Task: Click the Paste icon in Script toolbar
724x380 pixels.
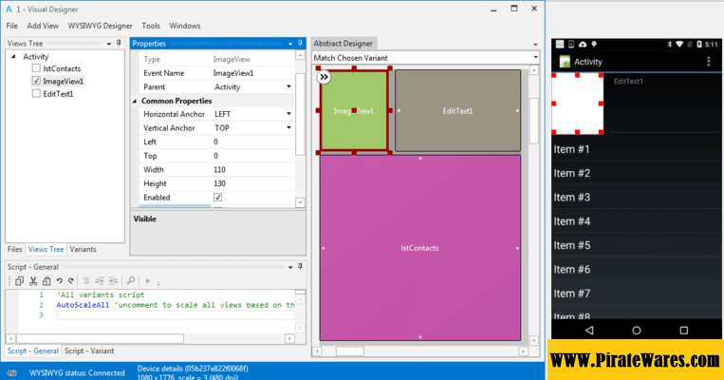Action: click(x=46, y=281)
